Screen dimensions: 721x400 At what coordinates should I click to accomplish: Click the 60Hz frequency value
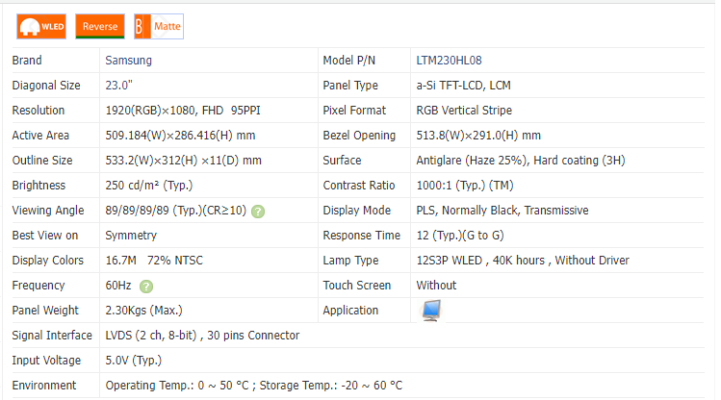(x=118, y=286)
